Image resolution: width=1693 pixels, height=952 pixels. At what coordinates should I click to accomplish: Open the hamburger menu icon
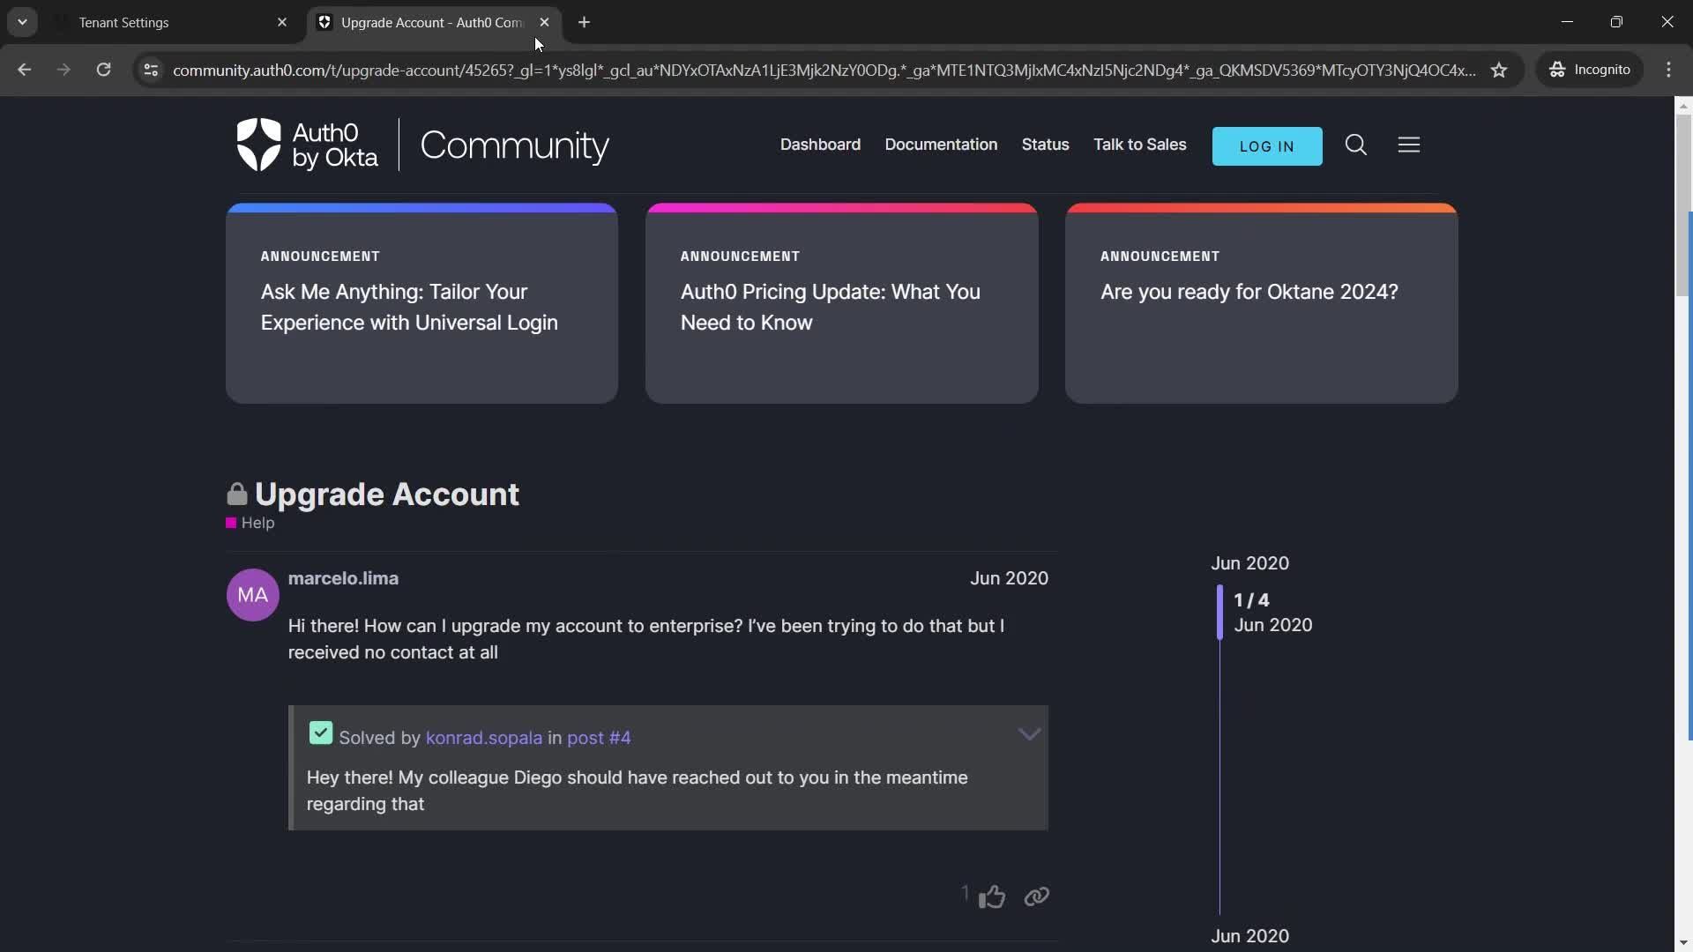click(x=1408, y=145)
